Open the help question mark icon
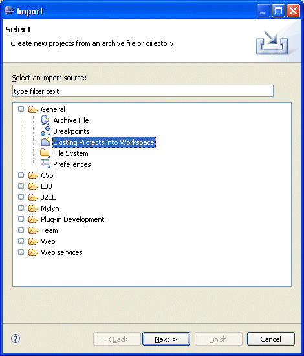This screenshot has width=304, height=356. pos(16,339)
